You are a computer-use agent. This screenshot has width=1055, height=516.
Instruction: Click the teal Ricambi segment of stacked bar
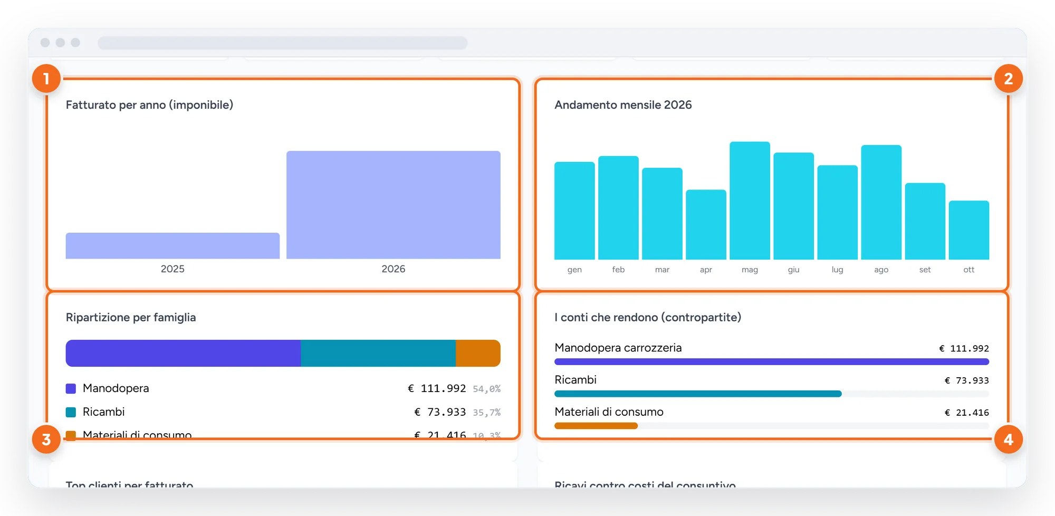click(378, 353)
